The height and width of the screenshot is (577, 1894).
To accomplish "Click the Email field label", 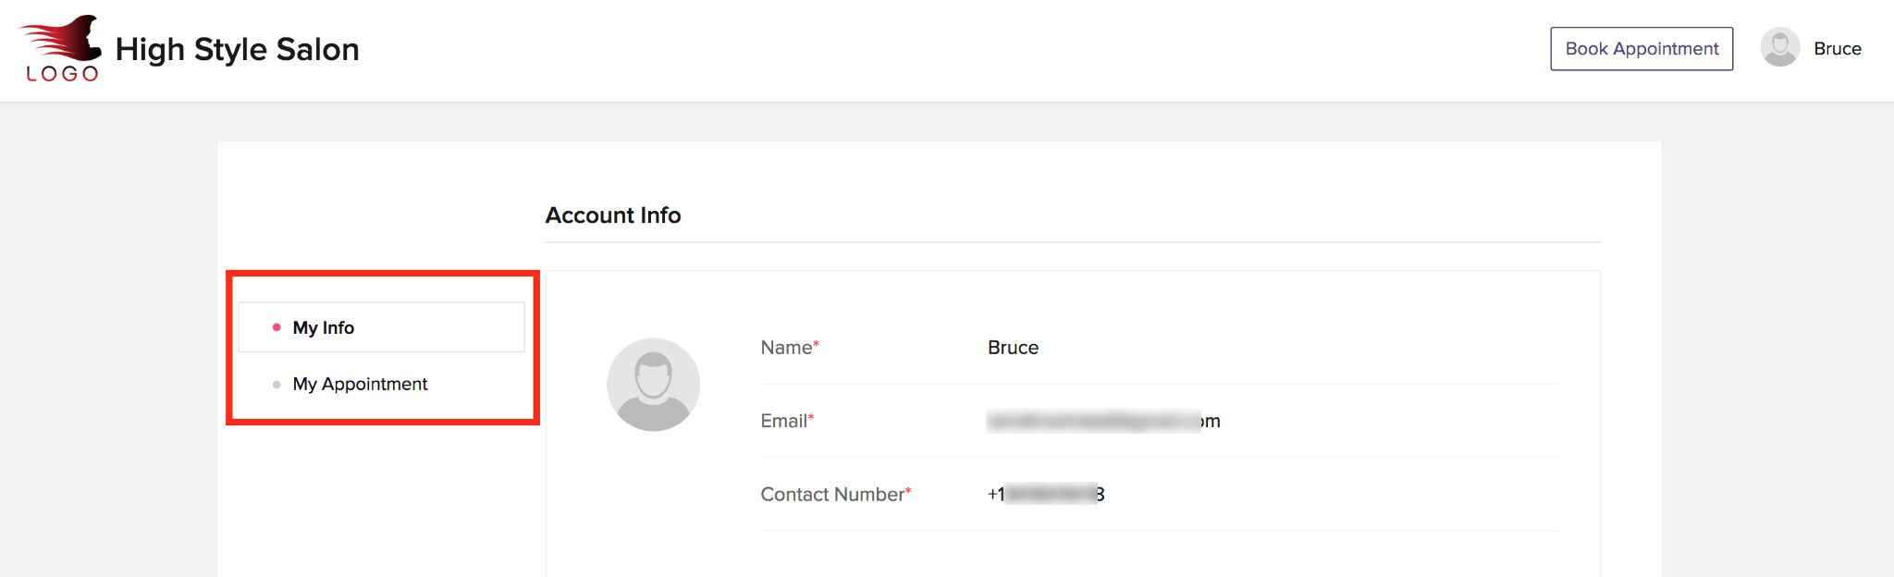I will 782,422.
